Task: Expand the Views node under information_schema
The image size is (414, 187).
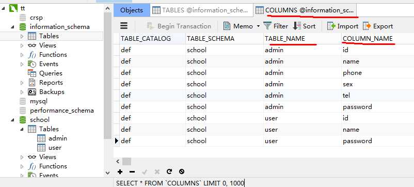Action: pos(22,45)
